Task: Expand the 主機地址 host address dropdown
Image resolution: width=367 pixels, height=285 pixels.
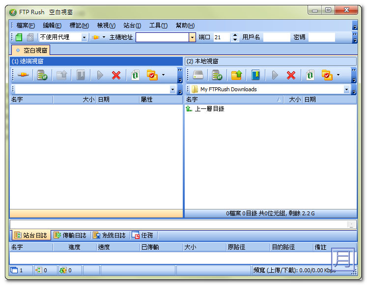Action: click(x=192, y=37)
